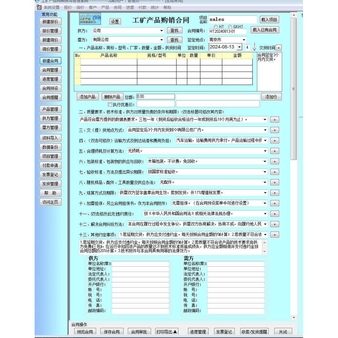
Task: Click plus button for 合理损耗 clause
Action: tap(275, 151)
